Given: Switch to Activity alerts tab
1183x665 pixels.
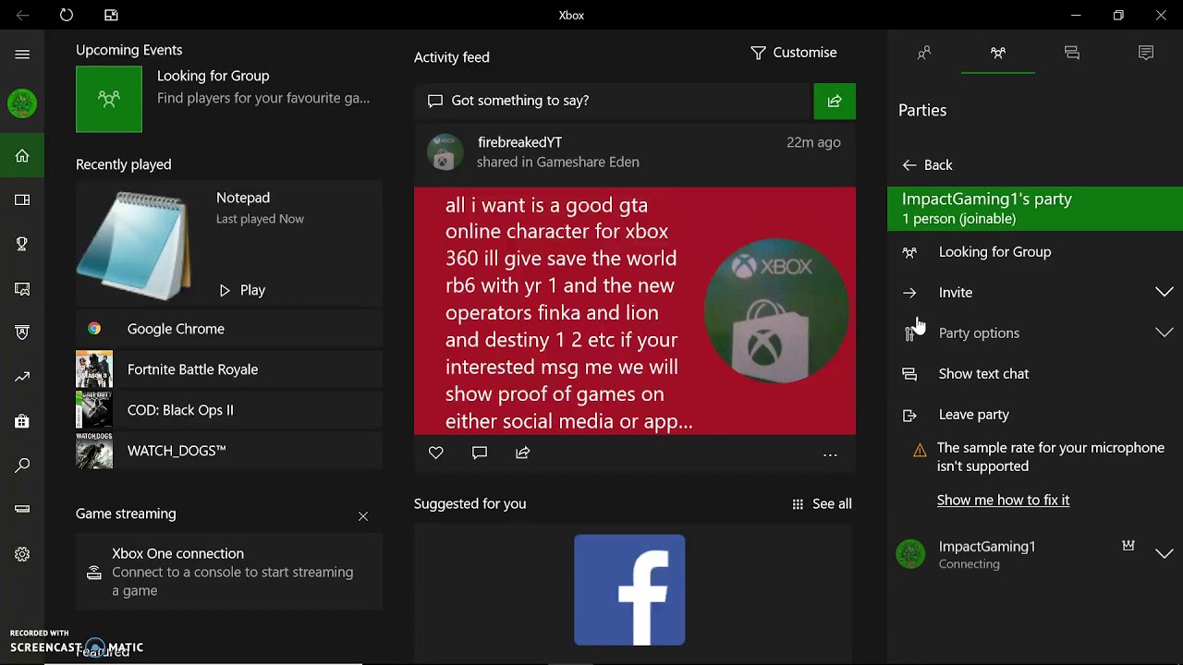Looking at the screenshot, I should click(1146, 54).
